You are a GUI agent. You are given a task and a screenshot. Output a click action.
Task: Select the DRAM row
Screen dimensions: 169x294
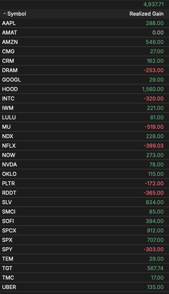click(x=84, y=70)
